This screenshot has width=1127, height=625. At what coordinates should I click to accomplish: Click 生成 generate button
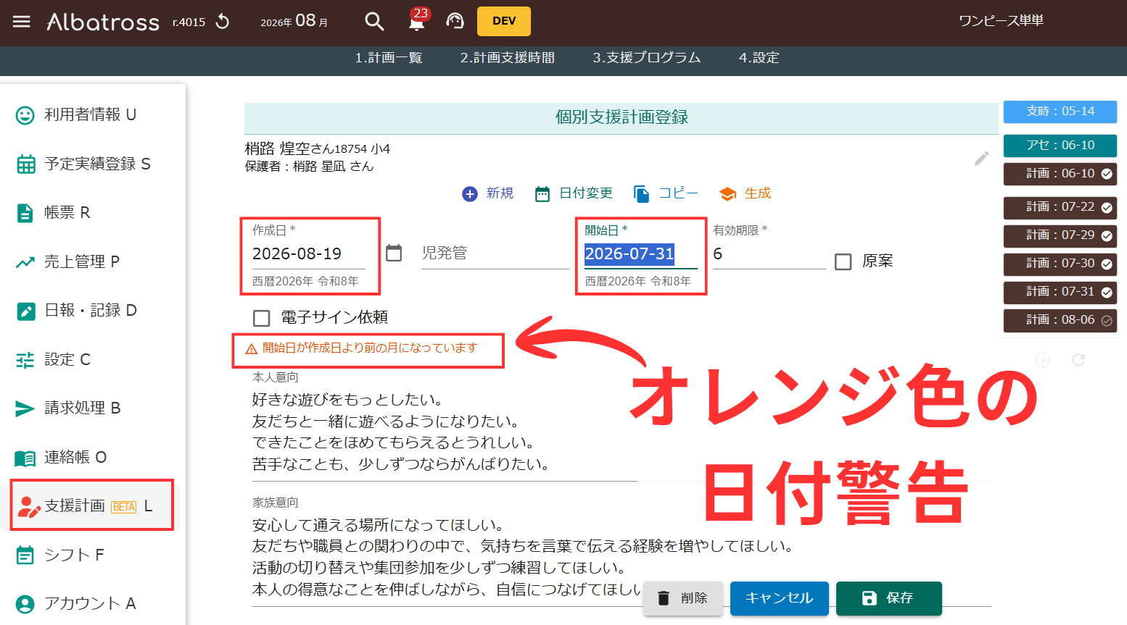[x=745, y=193]
